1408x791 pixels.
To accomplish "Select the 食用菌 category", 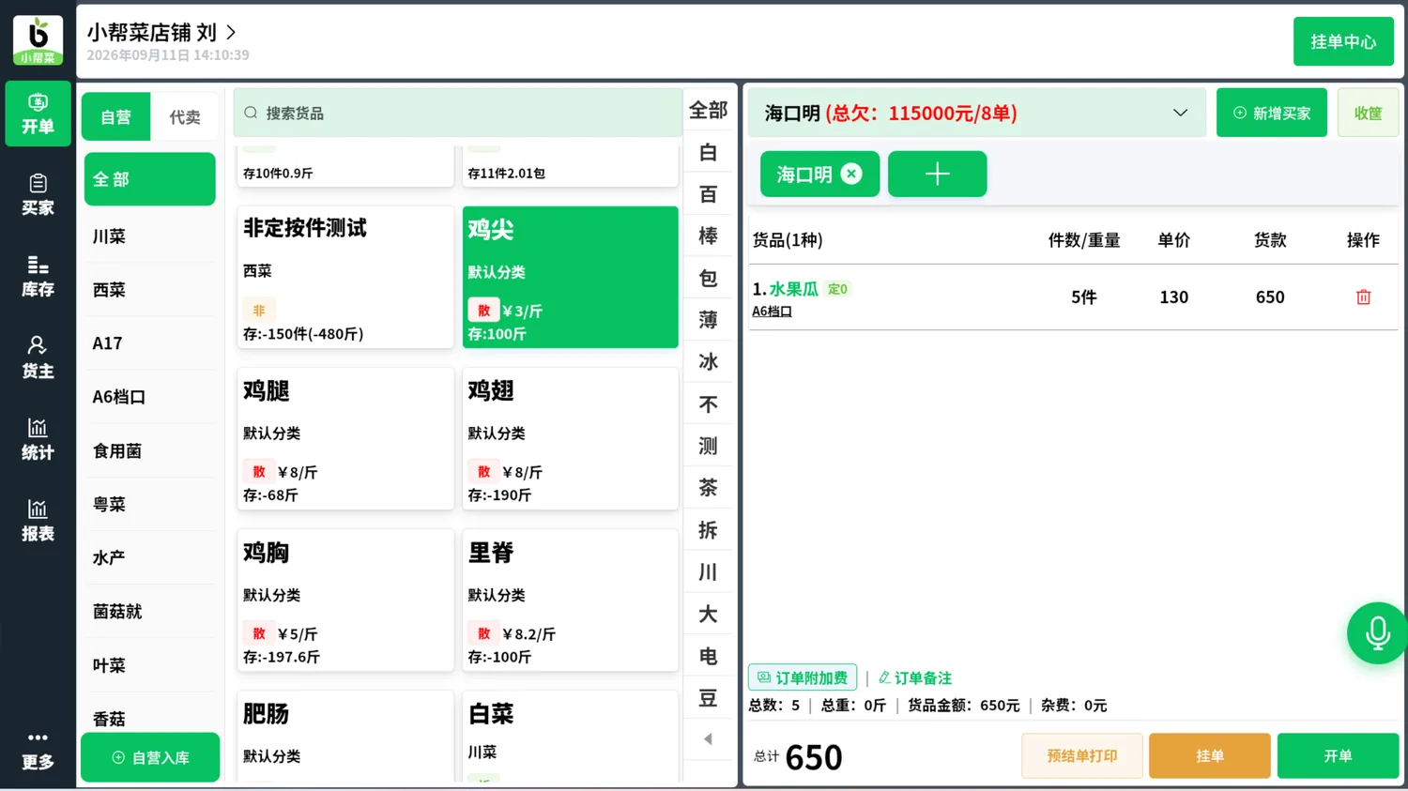I will [149, 450].
